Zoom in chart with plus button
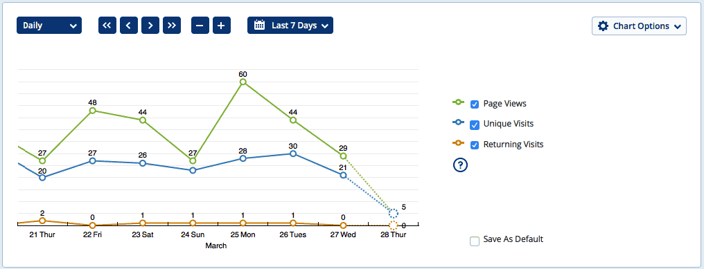 [x=222, y=26]
